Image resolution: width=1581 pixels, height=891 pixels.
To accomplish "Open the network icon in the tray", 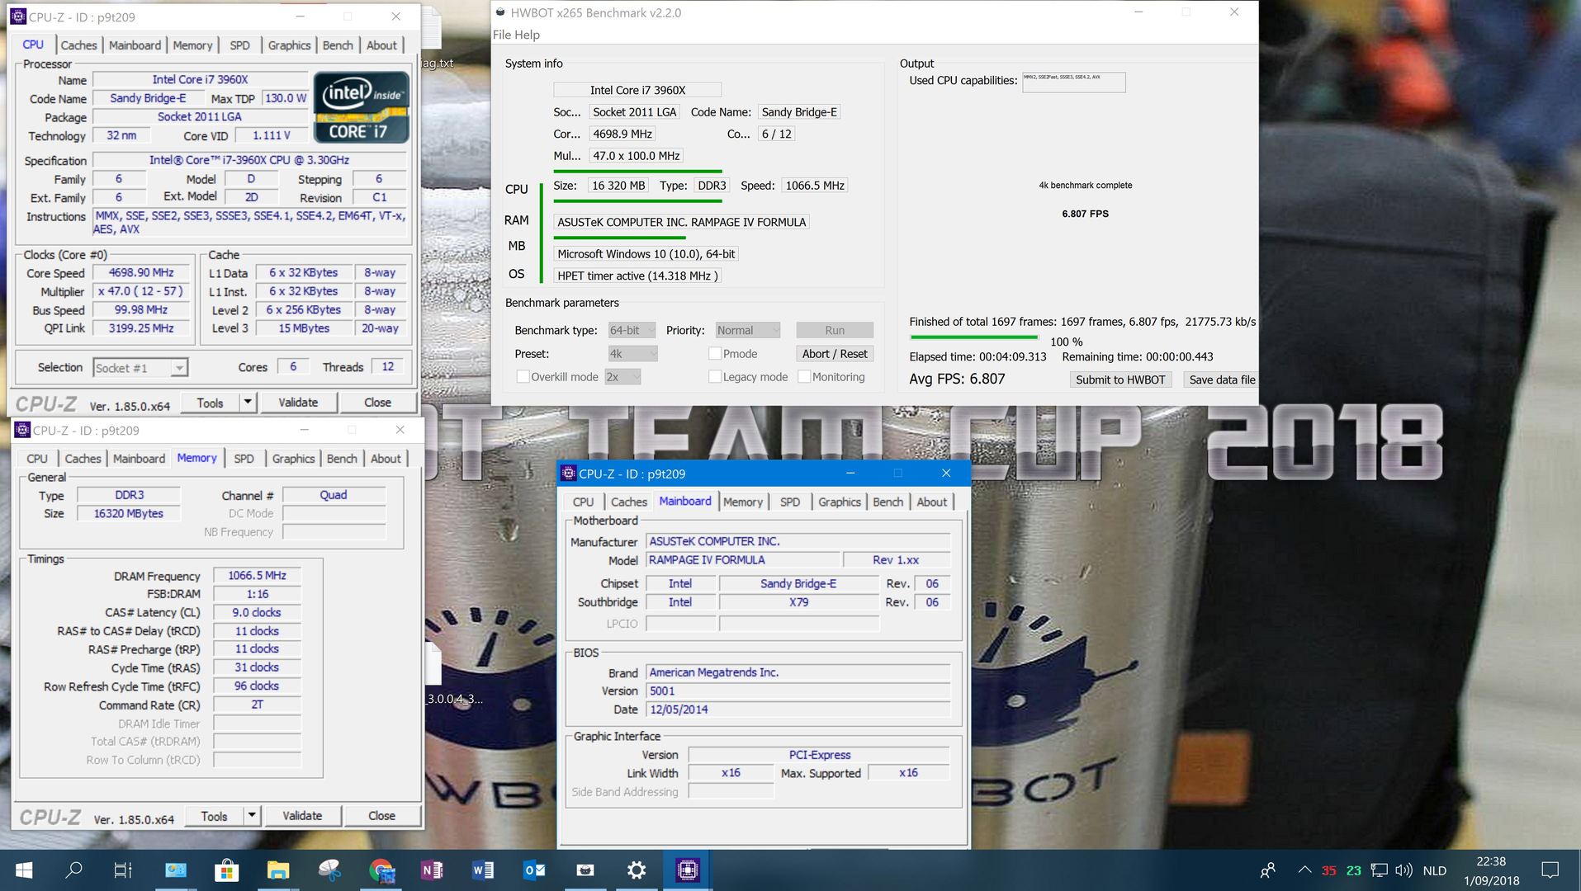I will (x=1379, y=870).
